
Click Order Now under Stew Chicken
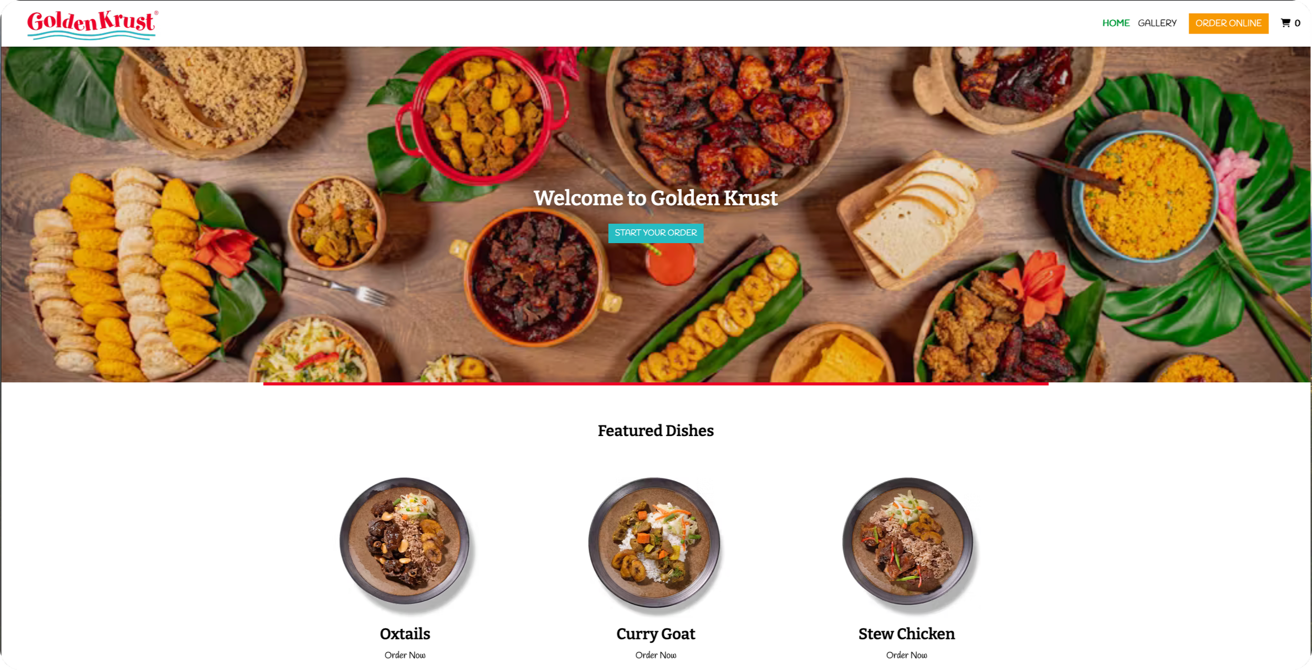(906, 655)
